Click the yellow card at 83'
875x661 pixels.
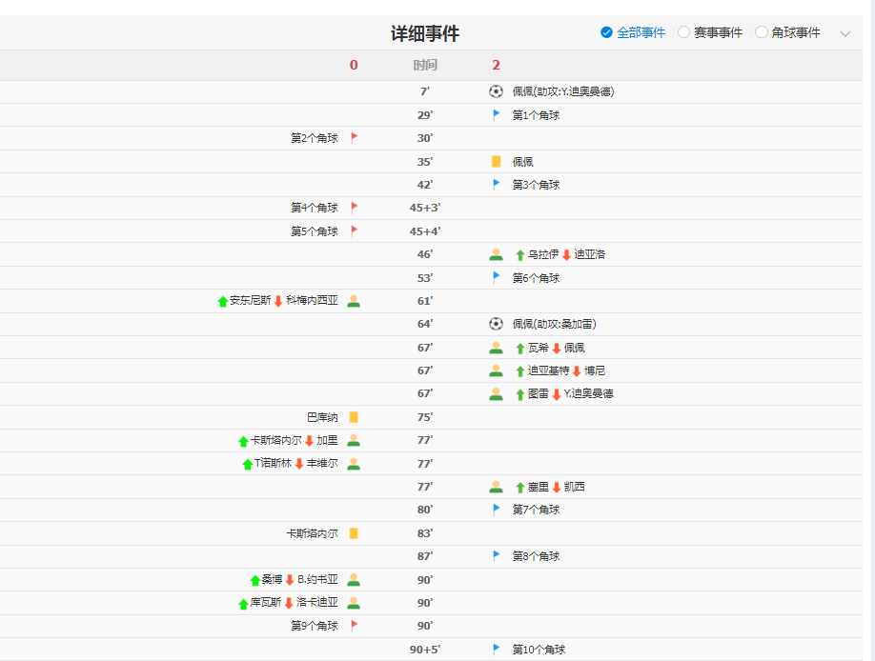[x=354, y=533]
